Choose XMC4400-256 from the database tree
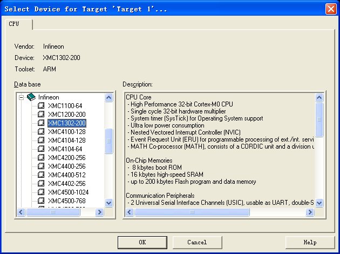This screenshot has width=340, height=254. point(66,166)
